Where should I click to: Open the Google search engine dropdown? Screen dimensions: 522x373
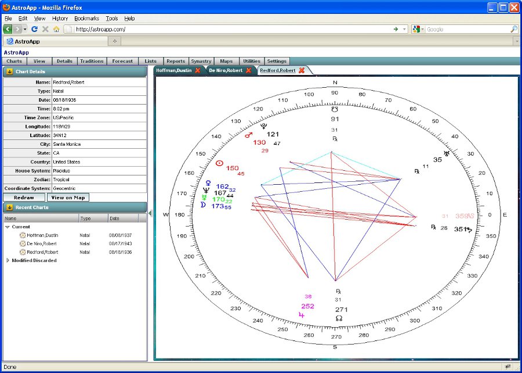[x=419, y=29]
